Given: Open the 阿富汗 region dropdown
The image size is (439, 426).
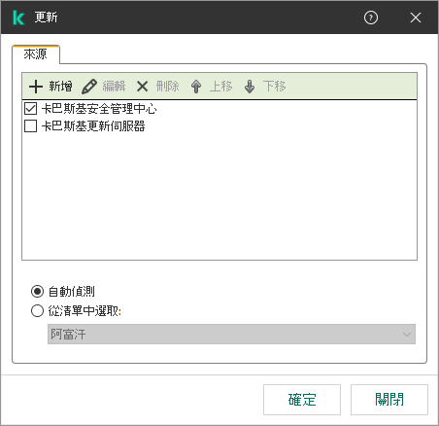Looking at the screenshot, I should (x=231, y=334).
